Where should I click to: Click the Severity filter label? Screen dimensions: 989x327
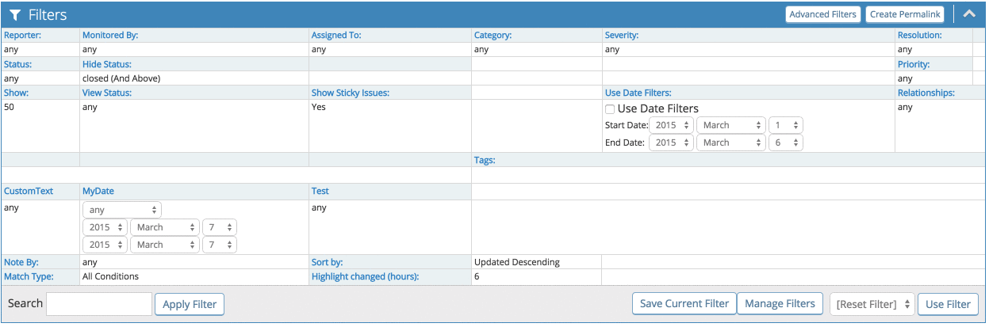(621, 36)
